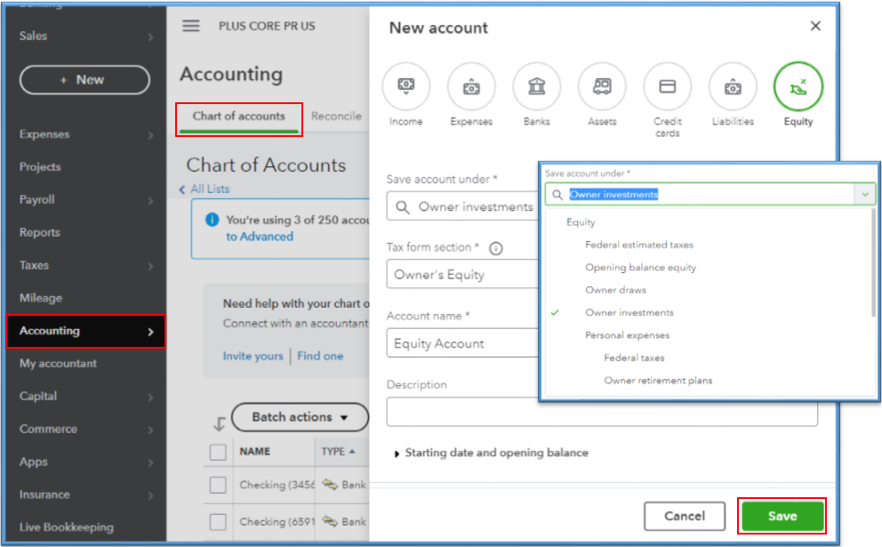The height and width of the screenshot is (547, 882).
Task: Select the Assets account type icon
Action: pos(602,86)
